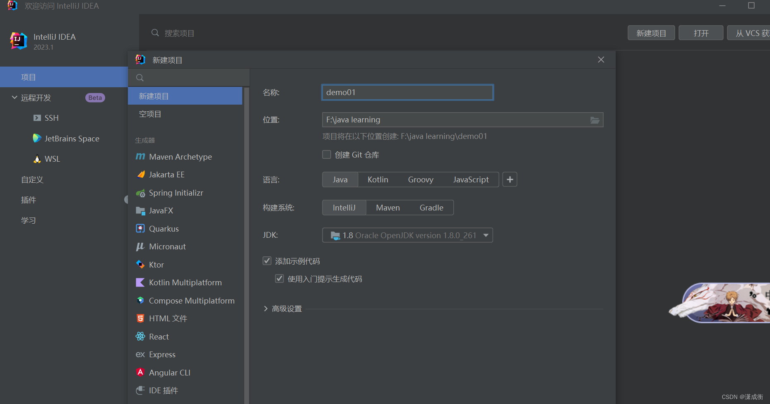Image resolution: width=770 pixels, height=404 pixels.
Task: Choose IntelliJ build system
Action: (x=344, y=208)
